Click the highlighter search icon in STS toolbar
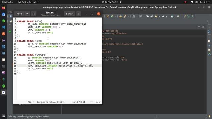 tap(125, 16)
